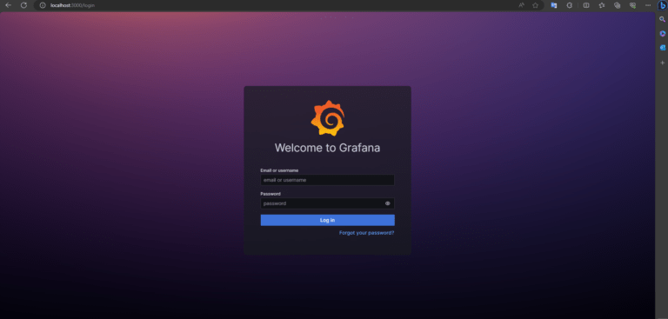The width and height of the screenshot is (668, 319).
Task: Click the Grafana logo
Action: [x=328, y=118]
